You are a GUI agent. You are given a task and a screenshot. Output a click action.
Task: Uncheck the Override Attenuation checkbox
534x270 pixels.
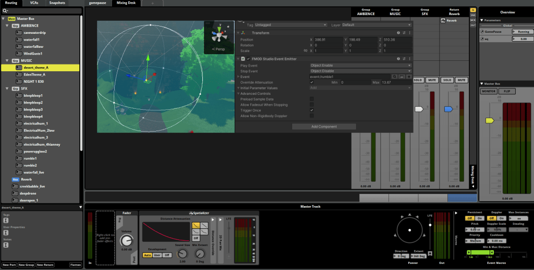pos(312,82)
